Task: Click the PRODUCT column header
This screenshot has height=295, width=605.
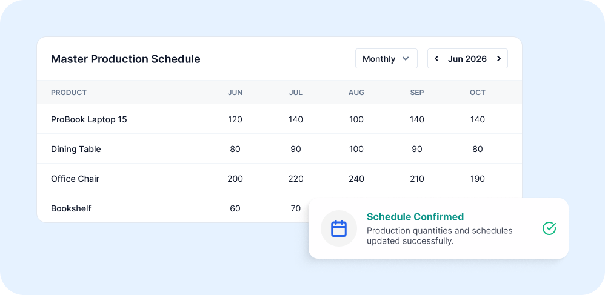Action: (69, 93)
